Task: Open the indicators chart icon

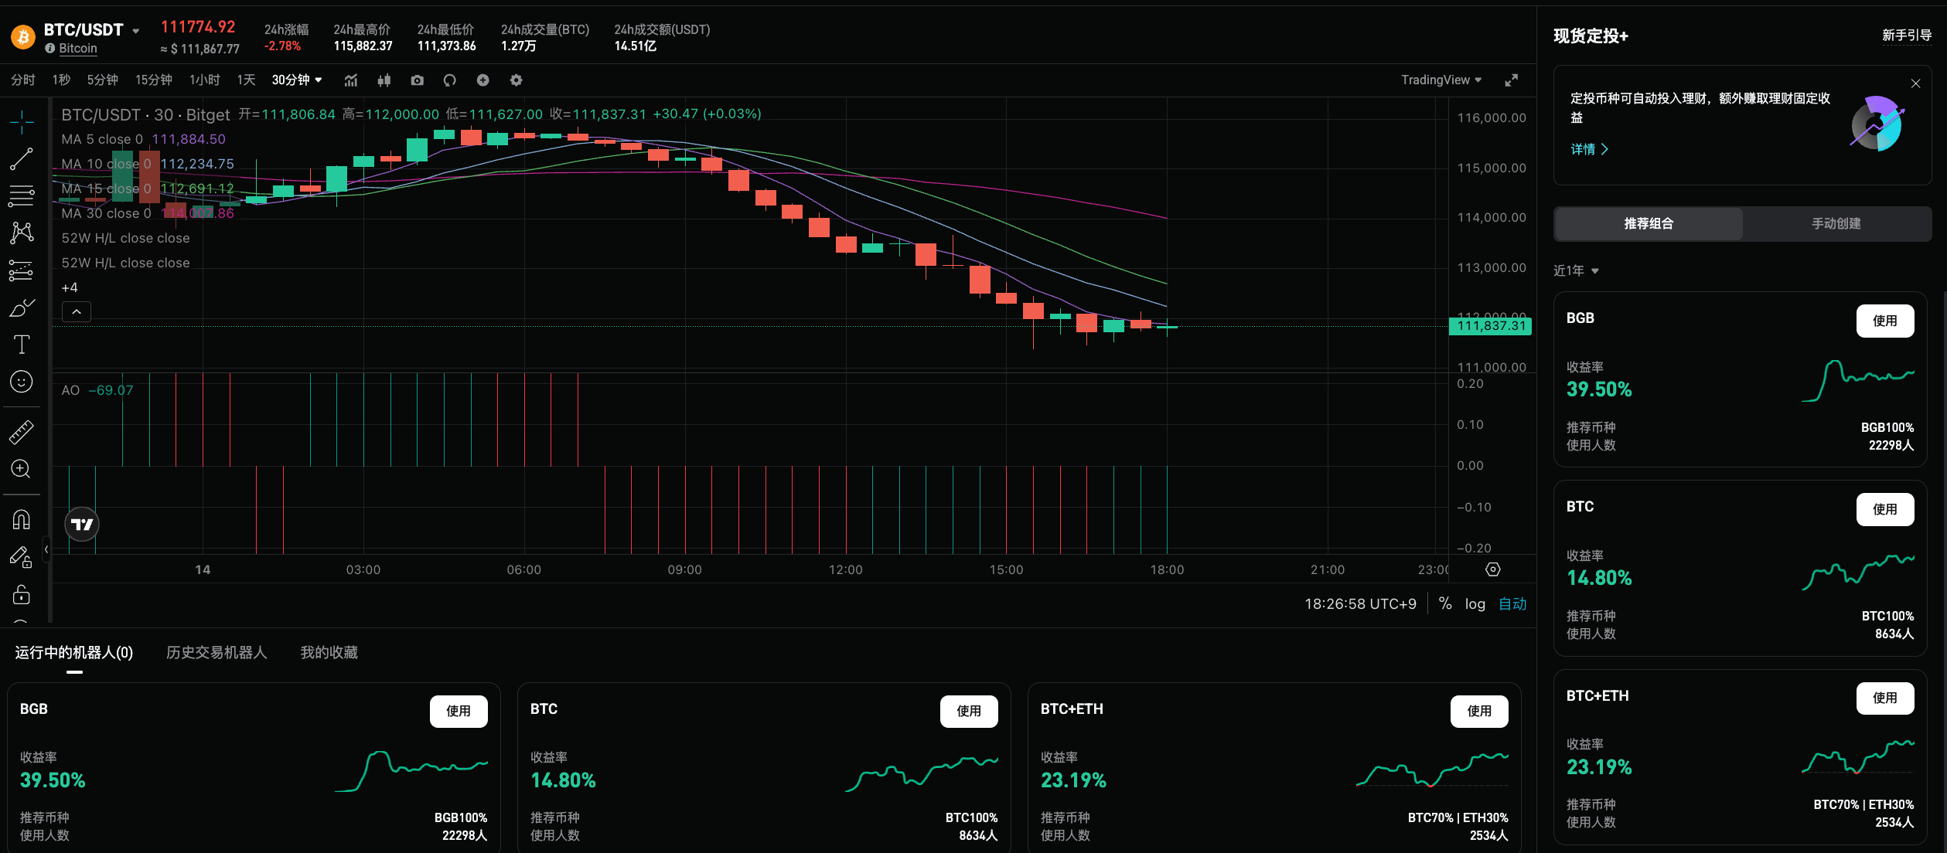Action: click(x=351, y=80)
